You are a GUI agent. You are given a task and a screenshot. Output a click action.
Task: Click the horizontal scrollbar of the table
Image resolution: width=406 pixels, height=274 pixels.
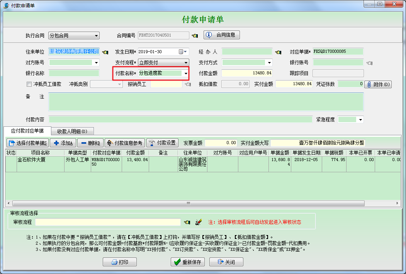(x=188, y=203)
